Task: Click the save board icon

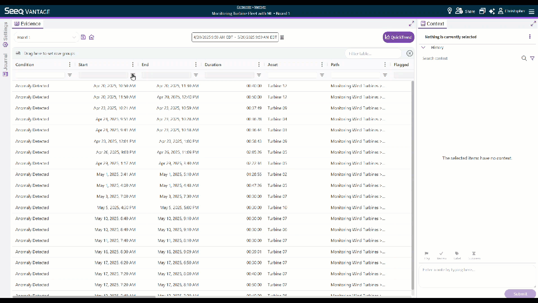Action: coord(83,37)
